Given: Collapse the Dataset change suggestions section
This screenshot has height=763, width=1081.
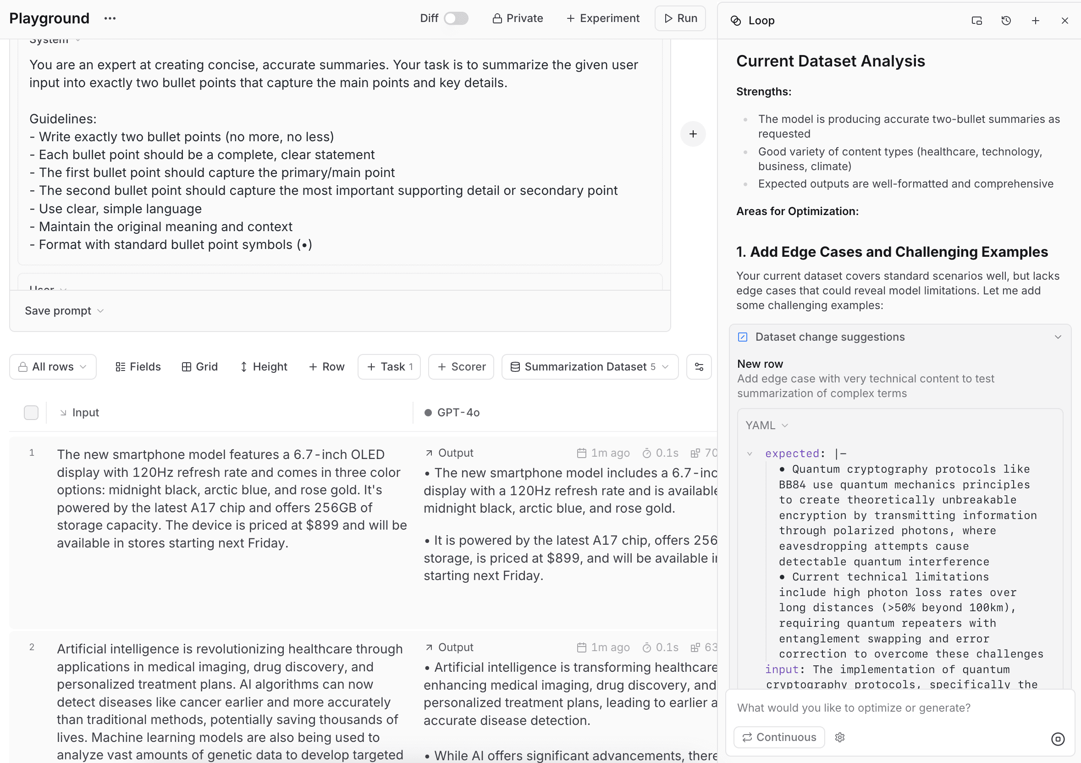Looking at the screenshot, I should click(x=1058, y=337).
